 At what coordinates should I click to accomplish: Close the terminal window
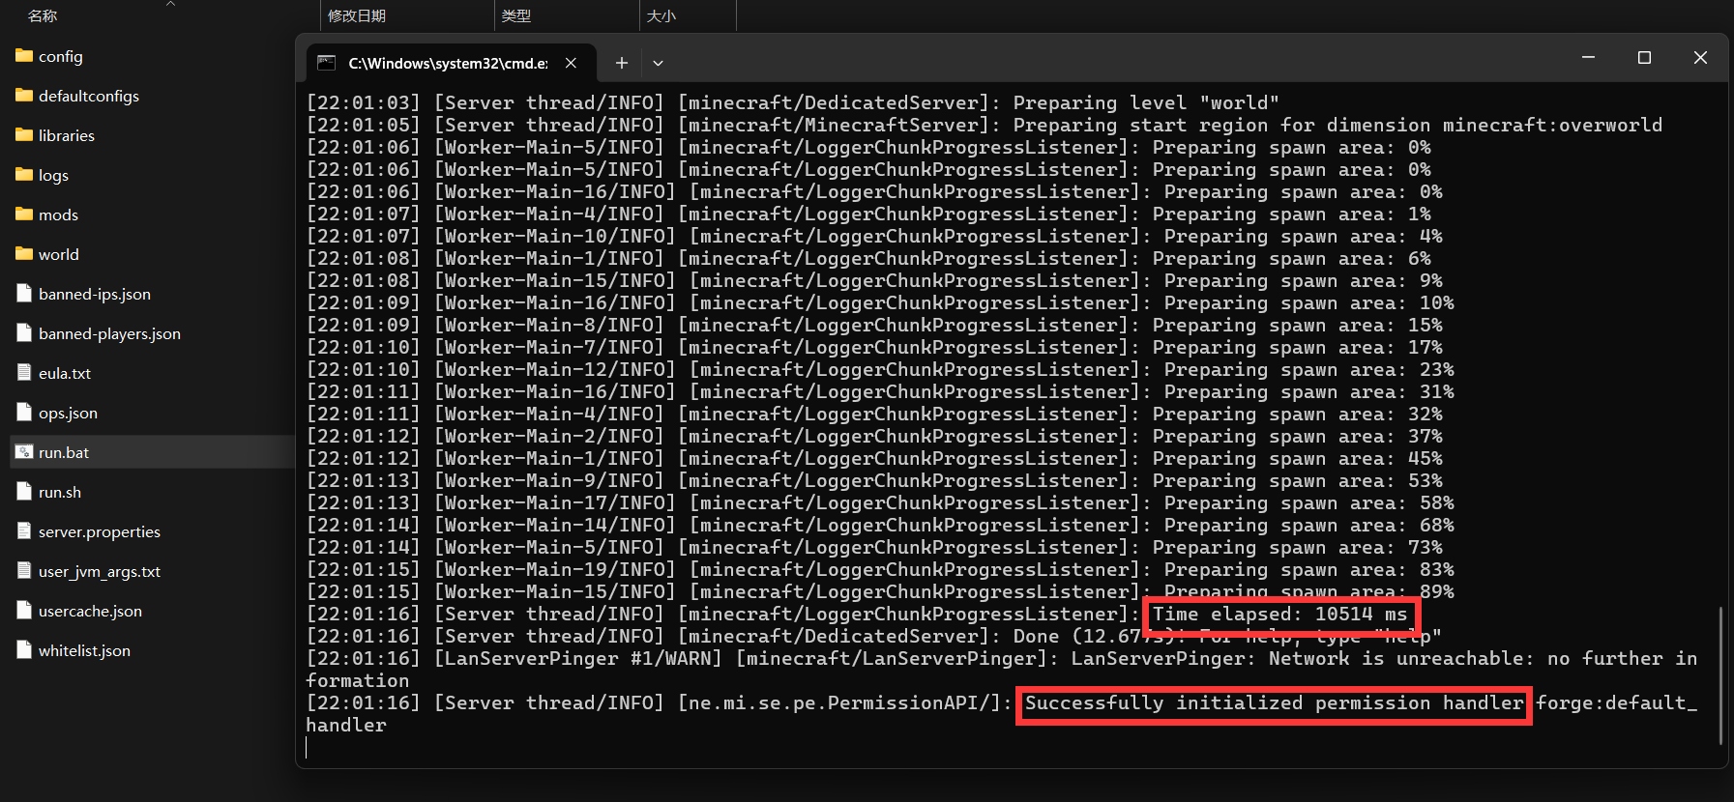tap(1700, 58)
